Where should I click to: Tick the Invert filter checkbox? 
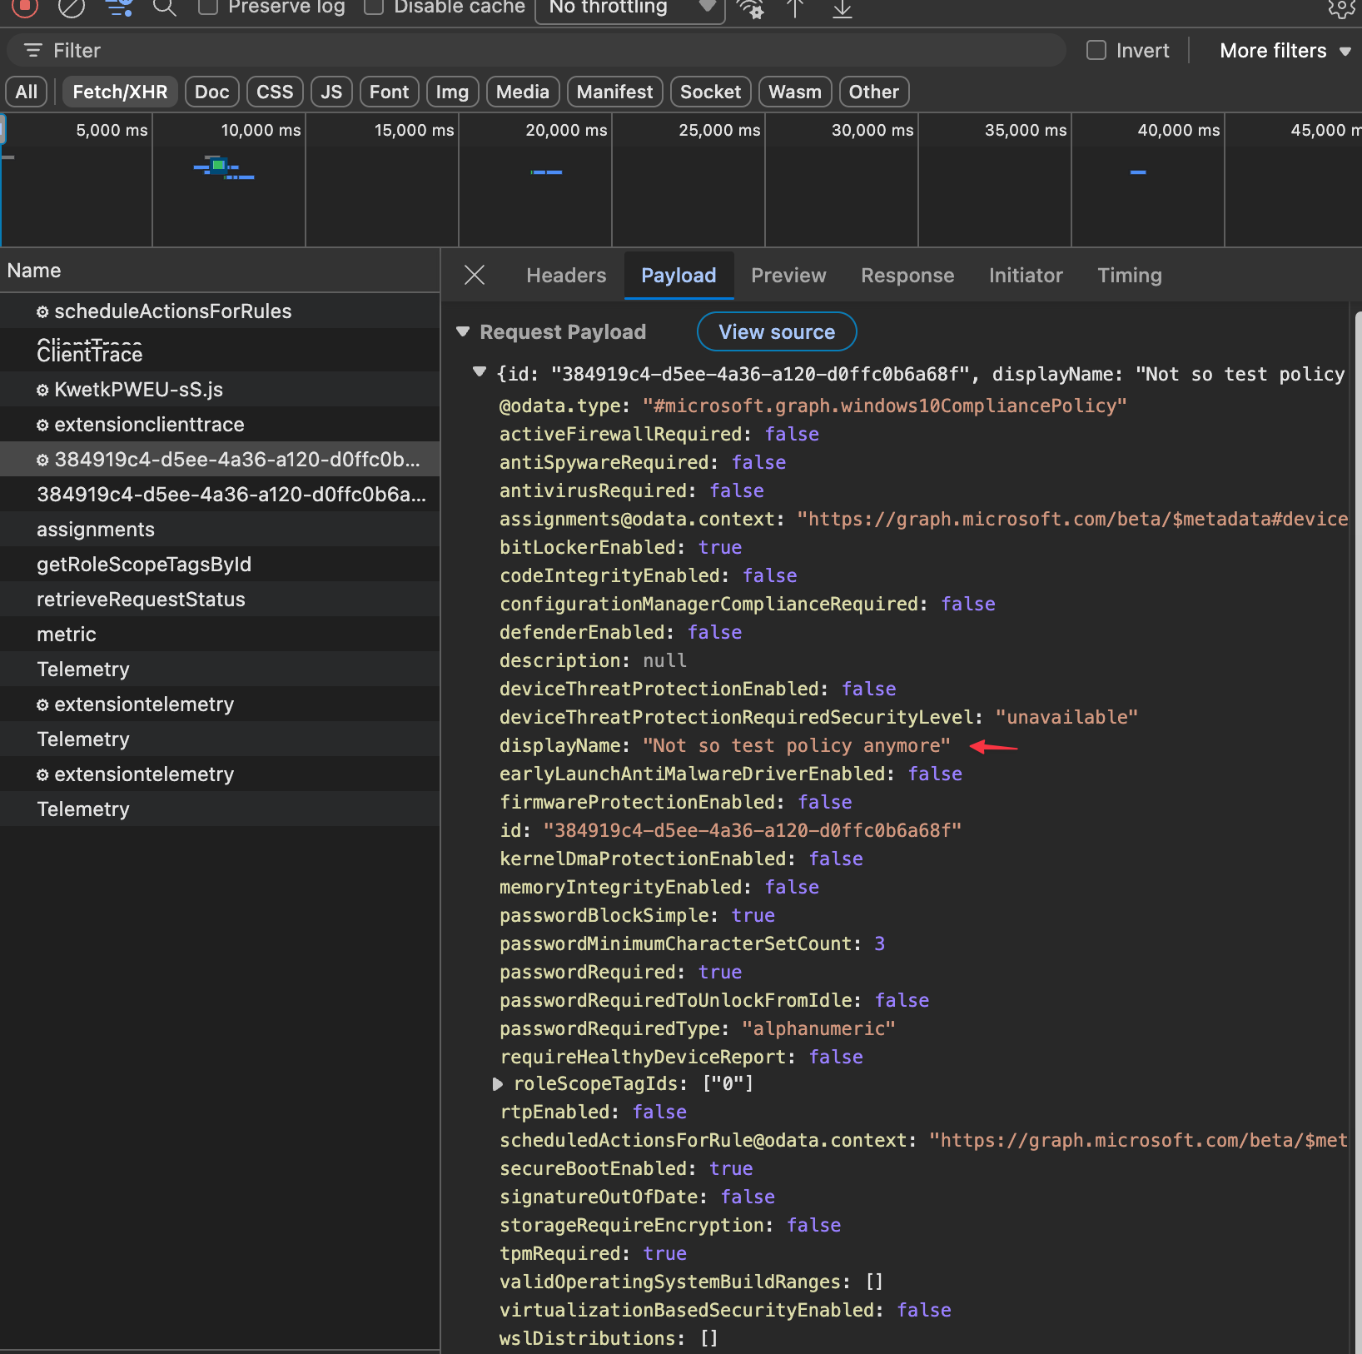[1096, 51]
